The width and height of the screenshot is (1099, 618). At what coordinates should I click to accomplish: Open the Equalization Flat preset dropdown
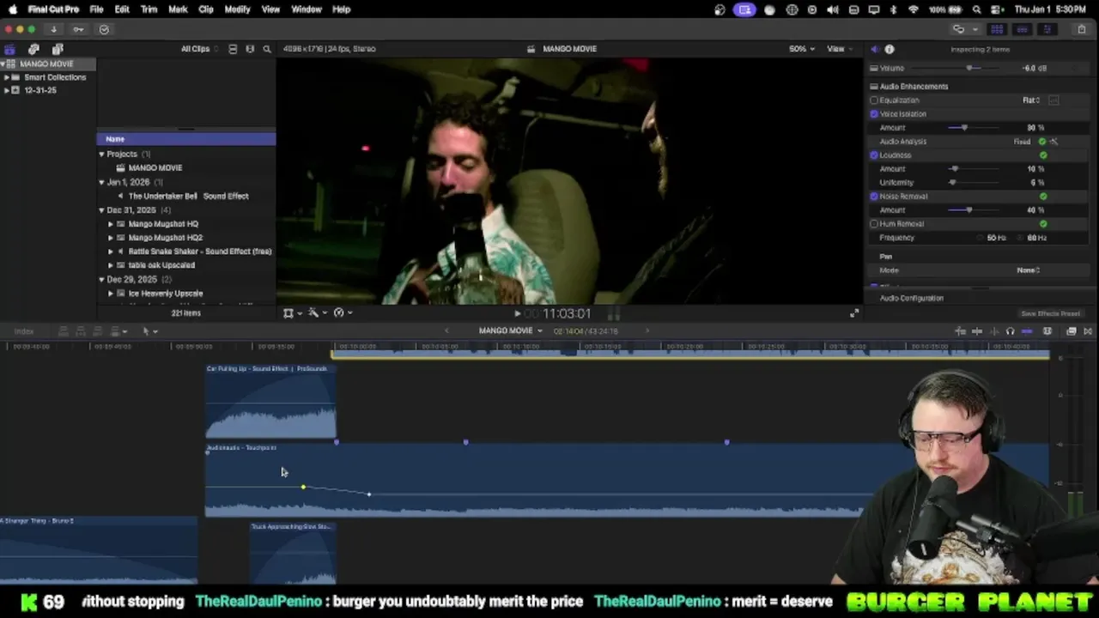point(1031,100)
